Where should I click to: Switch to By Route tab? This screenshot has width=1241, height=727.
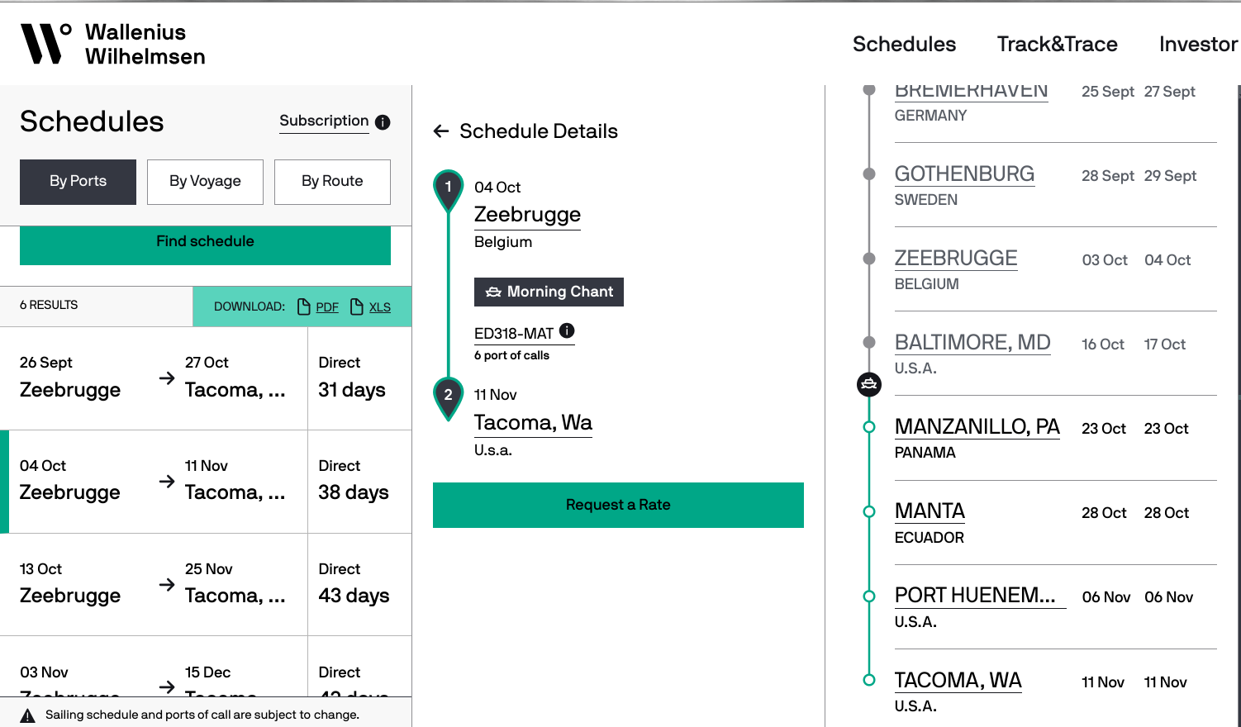[x=332, y=182]
